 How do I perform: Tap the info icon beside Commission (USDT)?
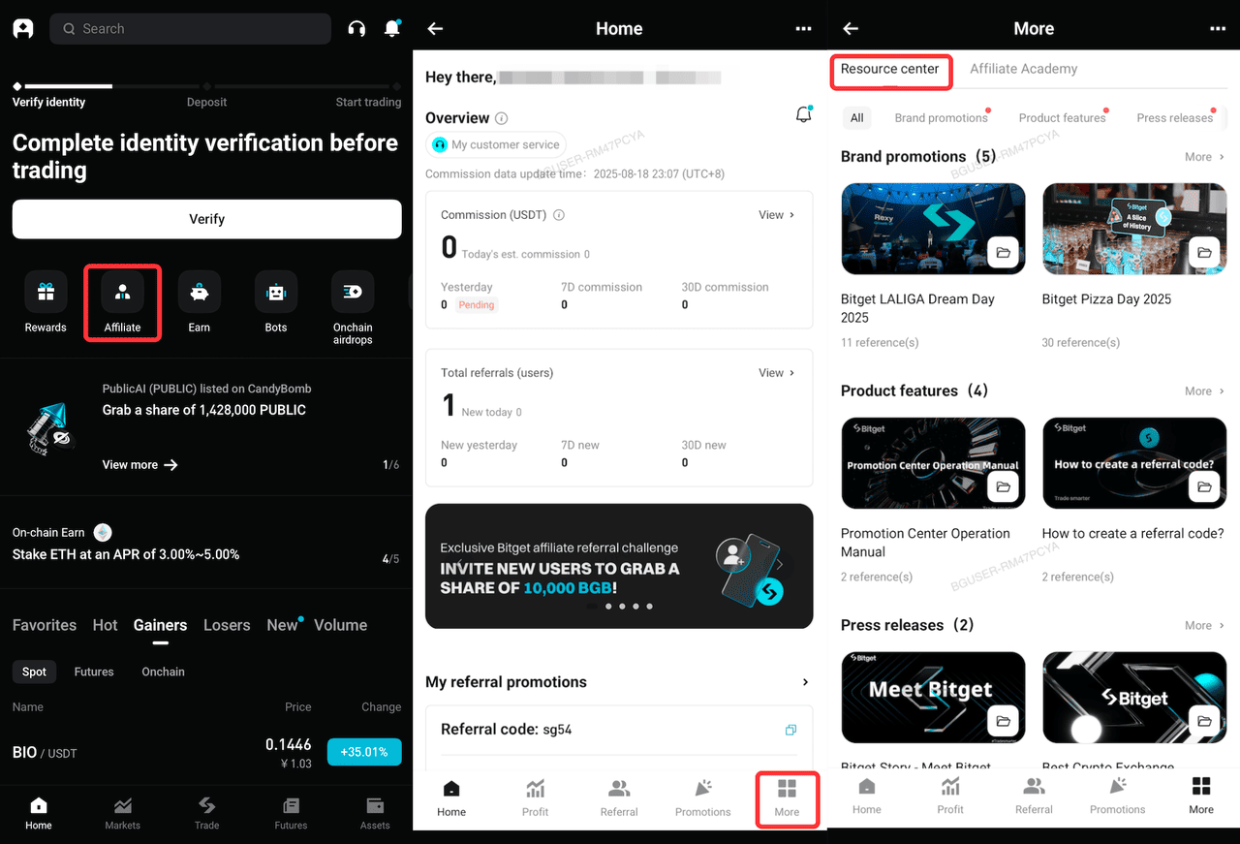[x=559, y=215]
